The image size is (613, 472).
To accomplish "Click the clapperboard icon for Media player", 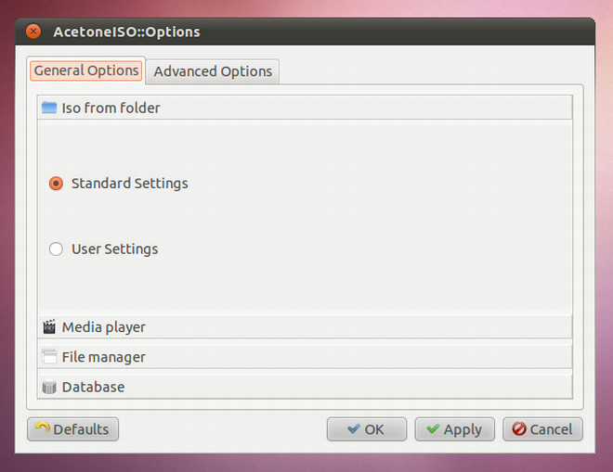I will coord(49,326).
